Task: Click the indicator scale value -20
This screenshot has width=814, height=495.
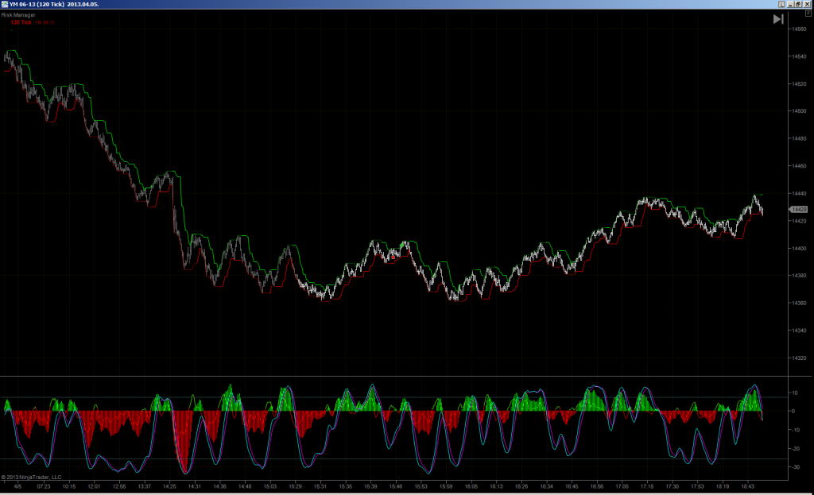Action: pyautogui.click(x=795, y=449)
